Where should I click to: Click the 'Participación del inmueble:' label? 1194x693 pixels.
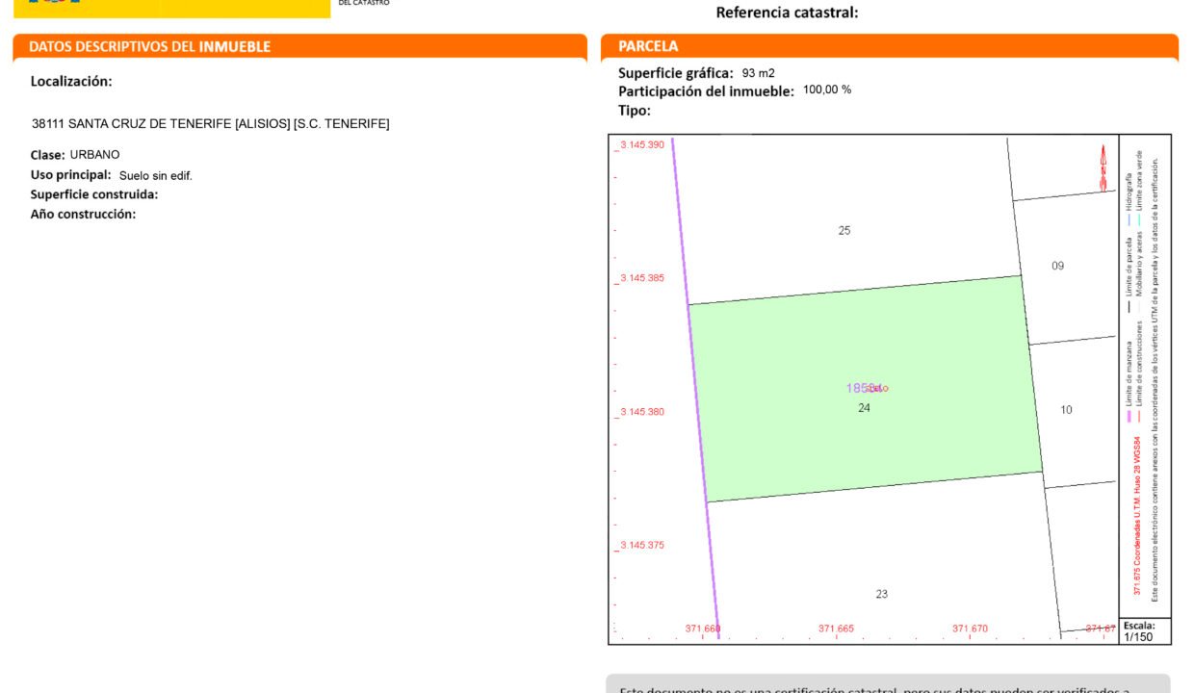[x=706, y=91]
